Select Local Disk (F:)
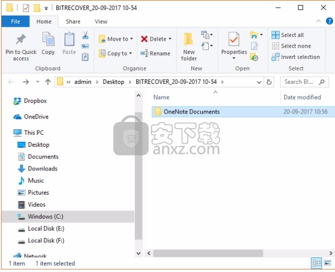 coord(41,241)
